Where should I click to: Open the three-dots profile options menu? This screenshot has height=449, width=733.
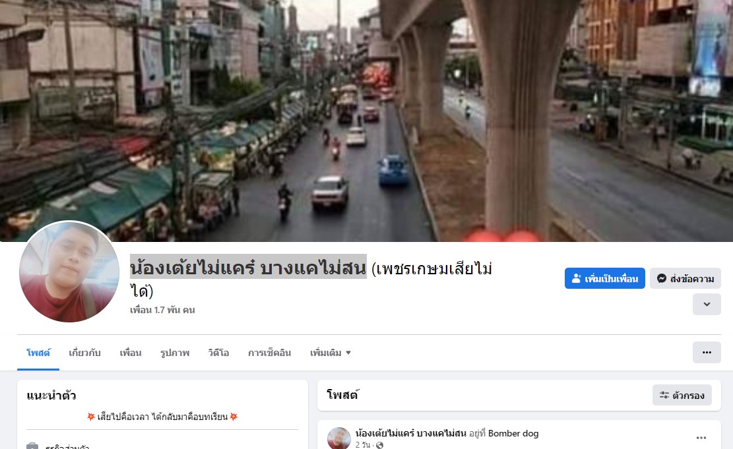point(707,352)
